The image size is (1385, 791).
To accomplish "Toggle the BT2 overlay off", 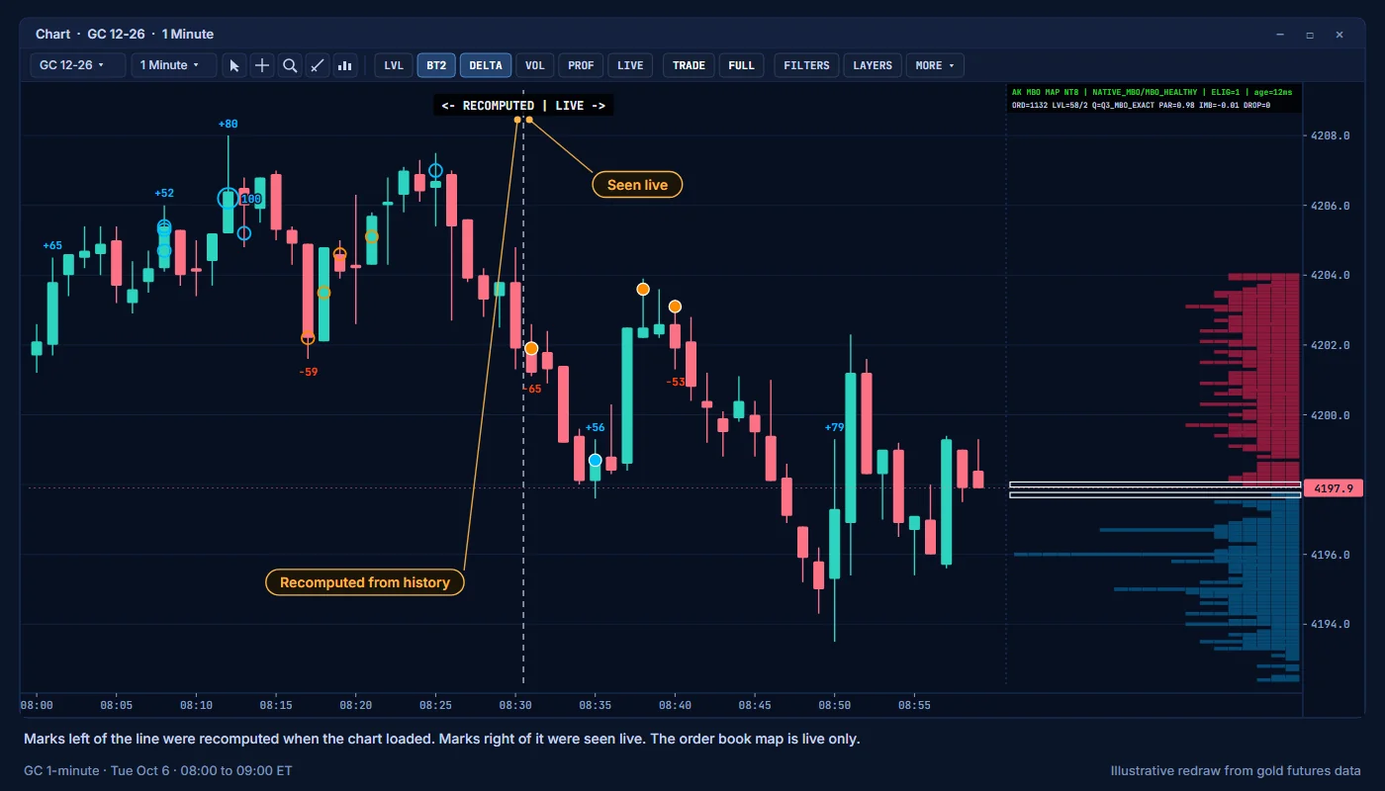I will (436, 65).
